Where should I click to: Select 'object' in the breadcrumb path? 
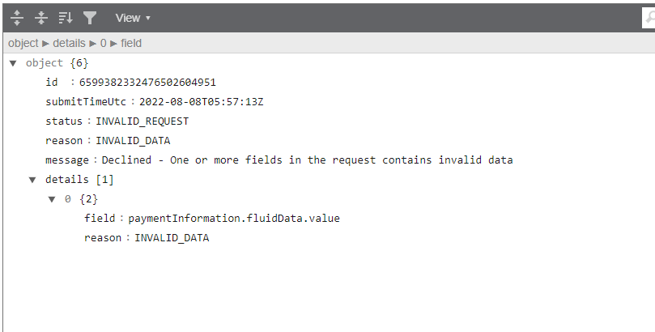tap(23, 43)
